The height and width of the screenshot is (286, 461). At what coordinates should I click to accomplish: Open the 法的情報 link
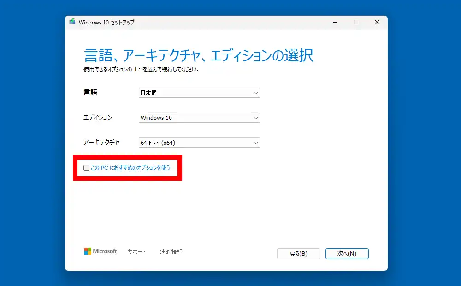click(171, 251)
